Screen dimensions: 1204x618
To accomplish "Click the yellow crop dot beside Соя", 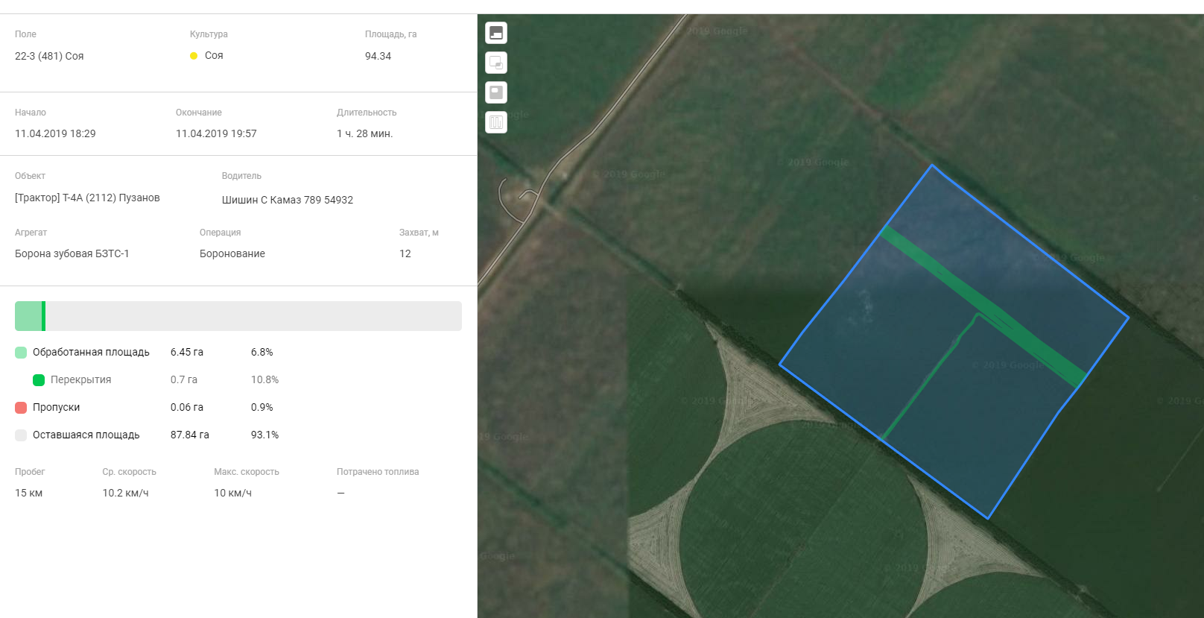I will point(194,56).
